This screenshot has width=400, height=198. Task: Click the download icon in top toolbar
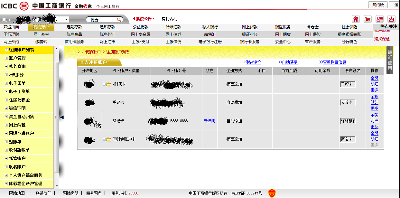(391, 19)
